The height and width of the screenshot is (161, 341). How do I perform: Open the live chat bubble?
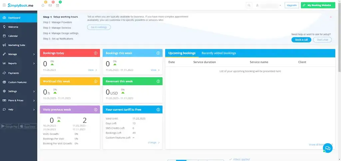point(328,148)
